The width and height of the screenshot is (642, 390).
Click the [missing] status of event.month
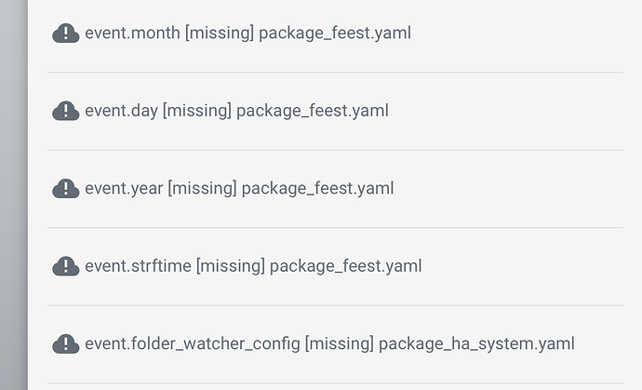pos(220,34)
